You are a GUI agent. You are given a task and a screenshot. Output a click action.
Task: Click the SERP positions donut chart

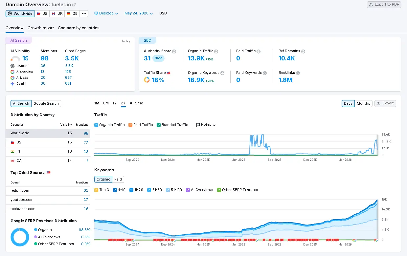[20, 237]
